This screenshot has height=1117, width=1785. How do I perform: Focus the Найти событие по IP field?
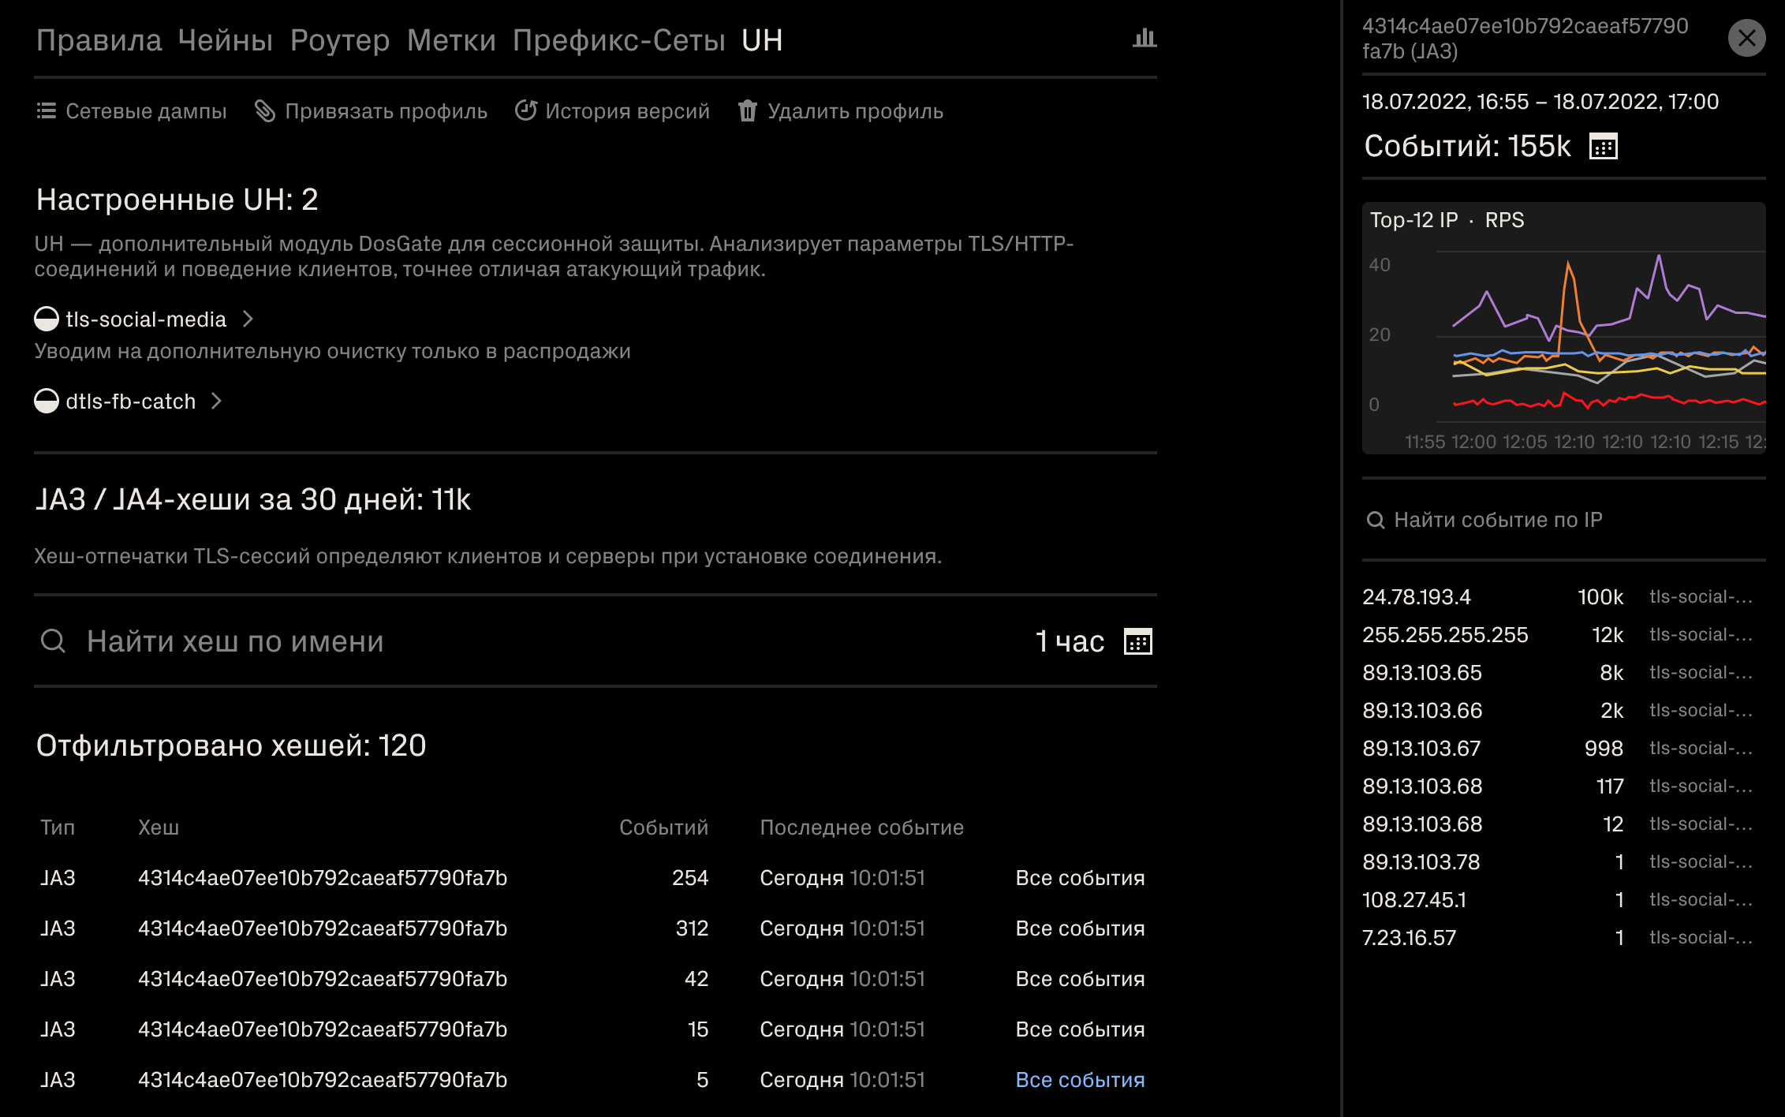click(x=1499, y=520)
